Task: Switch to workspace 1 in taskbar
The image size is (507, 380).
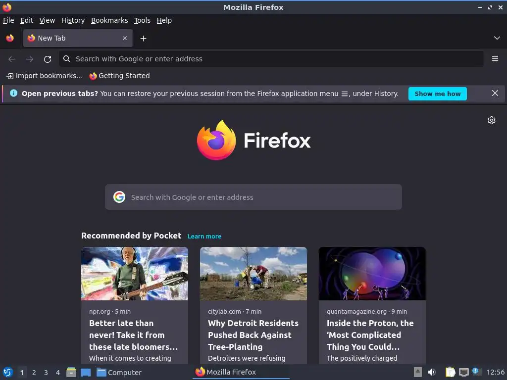Action: tap(22, 373)
